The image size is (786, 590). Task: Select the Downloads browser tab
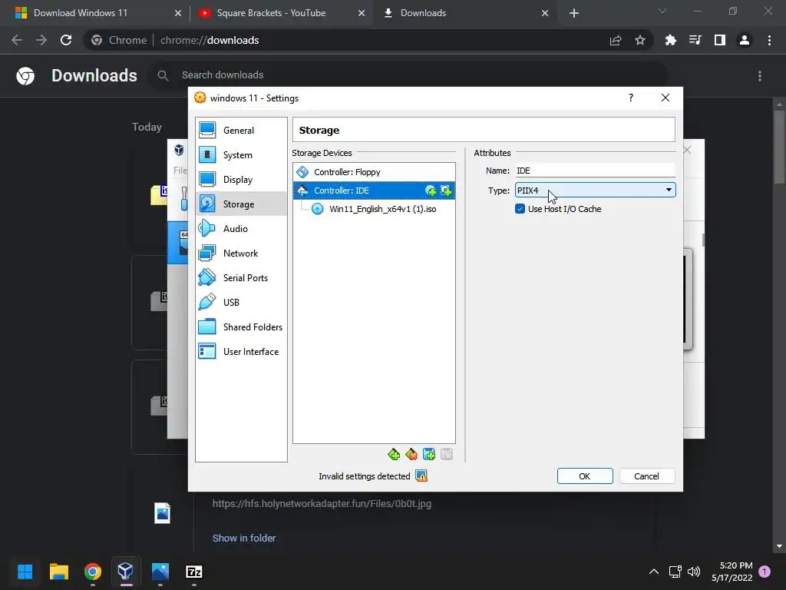pos(464,13)
